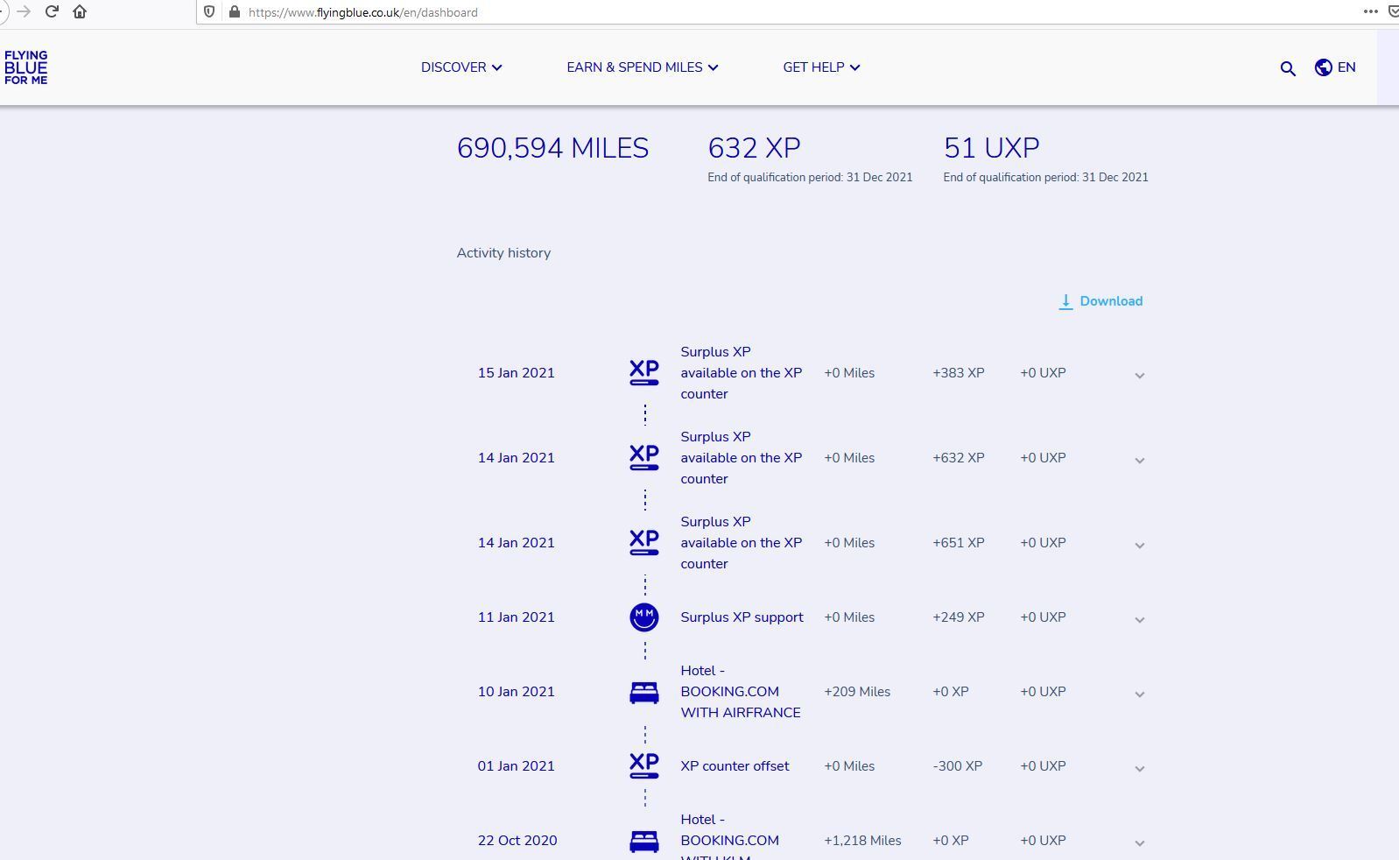The height and width of the screenshot is (860, 1399).
Task: Reload the page with browser refresh icon
Action: click(52, 11)
